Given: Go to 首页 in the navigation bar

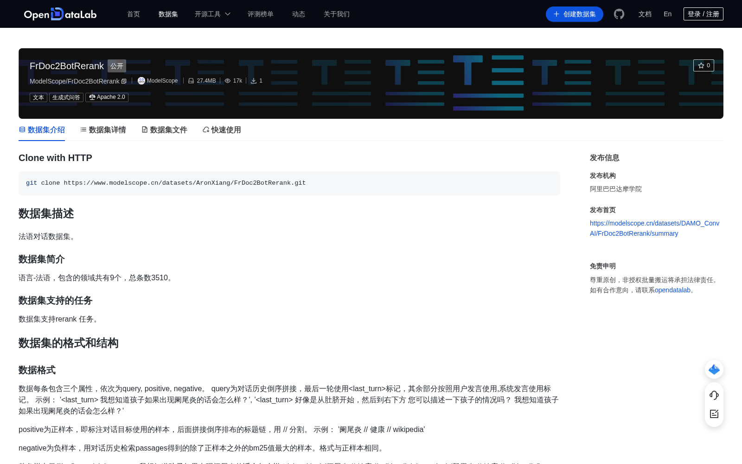Looking at the screenshot, I should click(134, 14).
